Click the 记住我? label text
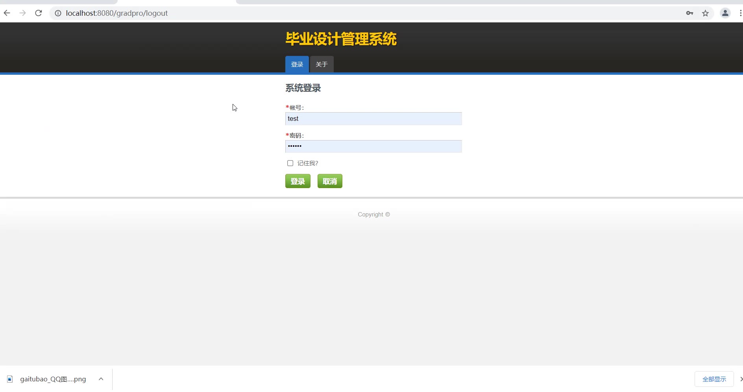 coord(308,163)
